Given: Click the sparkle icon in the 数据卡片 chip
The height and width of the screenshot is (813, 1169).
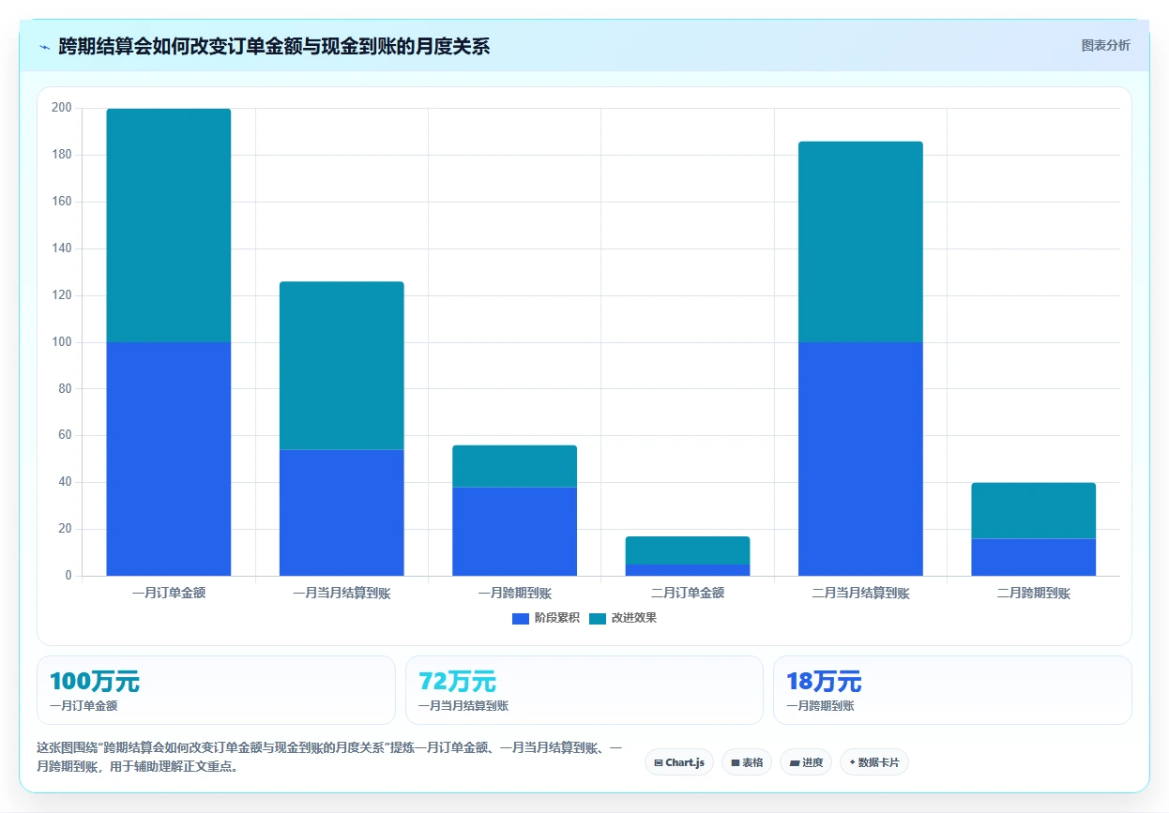Looking at the screenshot, I should pyautogui.click(x=852, y=762).
